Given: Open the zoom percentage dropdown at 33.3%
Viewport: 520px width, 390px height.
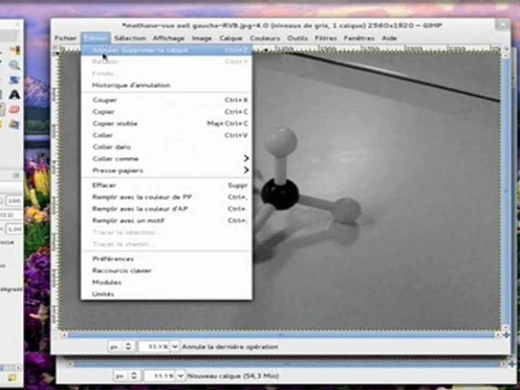Looking at the screenshot, I should (x=175, y=347).
